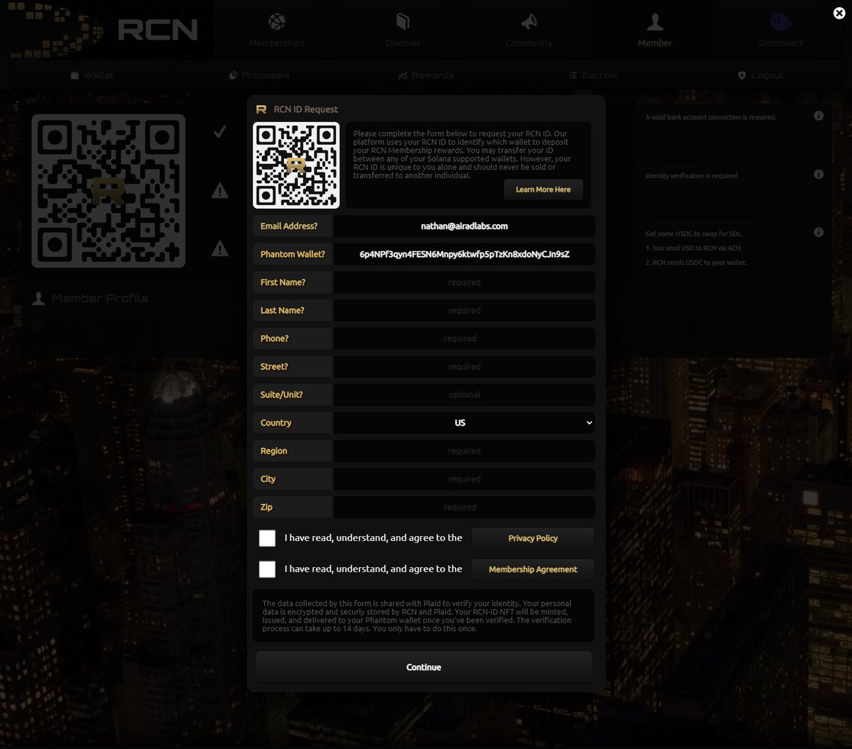This screenshot has height=749, width=852.
Task: Click 'Identity verification is required.' text
Action: pos(692,175)
